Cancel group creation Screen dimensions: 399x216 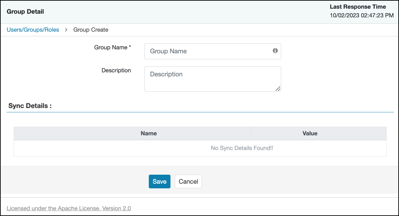(188, 181)
